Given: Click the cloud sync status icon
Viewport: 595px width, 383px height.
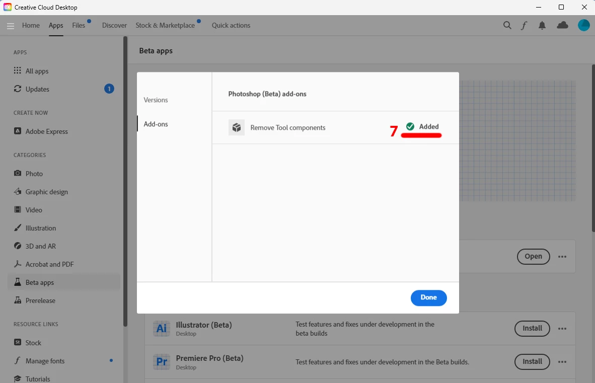Looking at the screenshot, I should 562,25.
